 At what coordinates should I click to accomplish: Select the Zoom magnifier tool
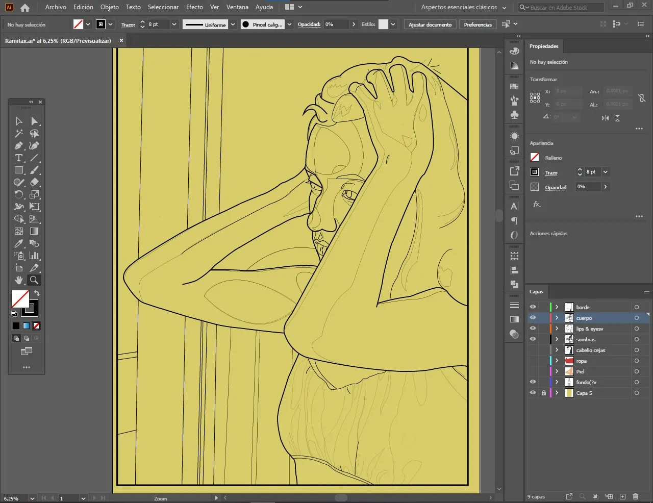pos(34,280)
